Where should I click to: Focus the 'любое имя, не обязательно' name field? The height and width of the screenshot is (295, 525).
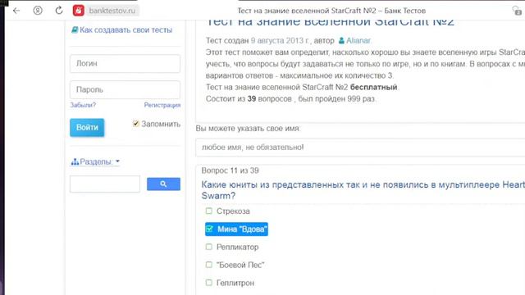360,147
